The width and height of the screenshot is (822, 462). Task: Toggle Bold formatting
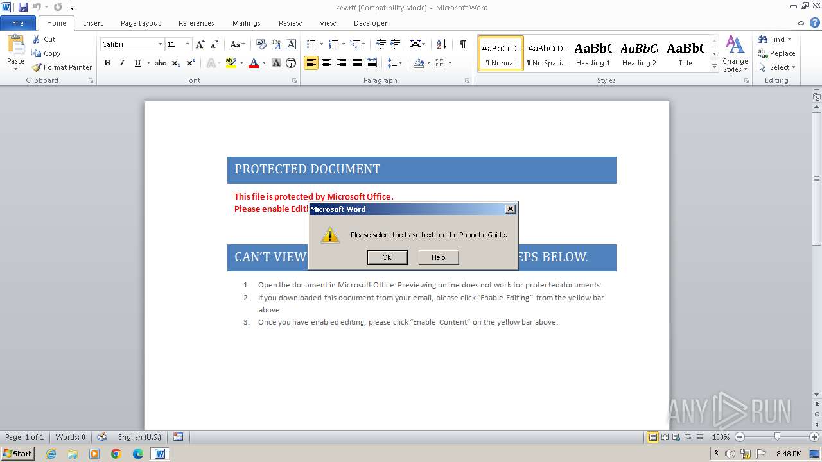107,63
